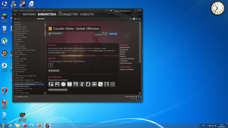The height and width of the screenshot is (128, 228).
Task: Click the analog clock desktop gadget
Action: (218, 8)
